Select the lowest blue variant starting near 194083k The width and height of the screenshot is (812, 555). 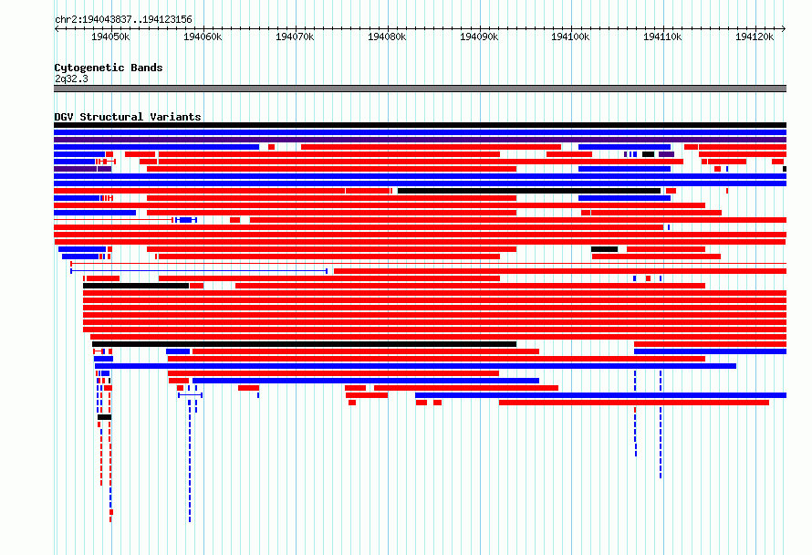600,395
